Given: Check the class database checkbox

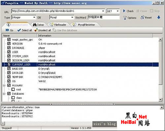Looking at the screenshot, I should click(x=13, y=98).
